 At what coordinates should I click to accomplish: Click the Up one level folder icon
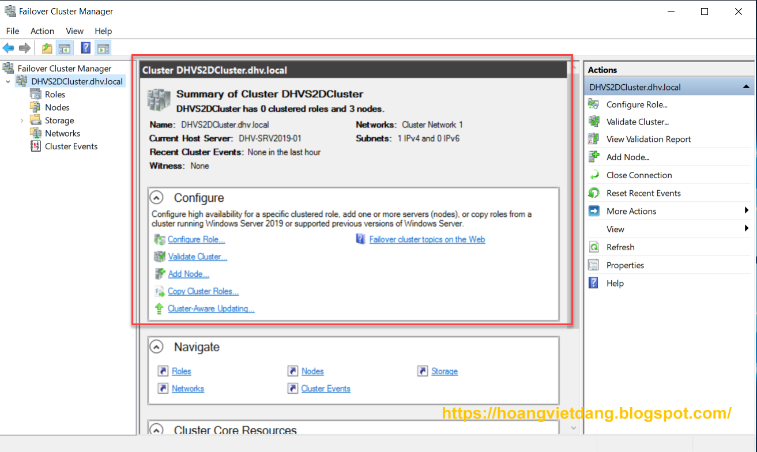[47, 48]
